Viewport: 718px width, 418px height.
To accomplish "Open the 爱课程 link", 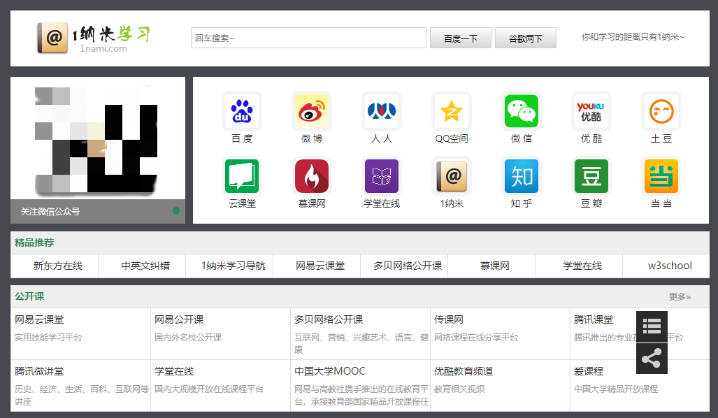I will [589, 371].
